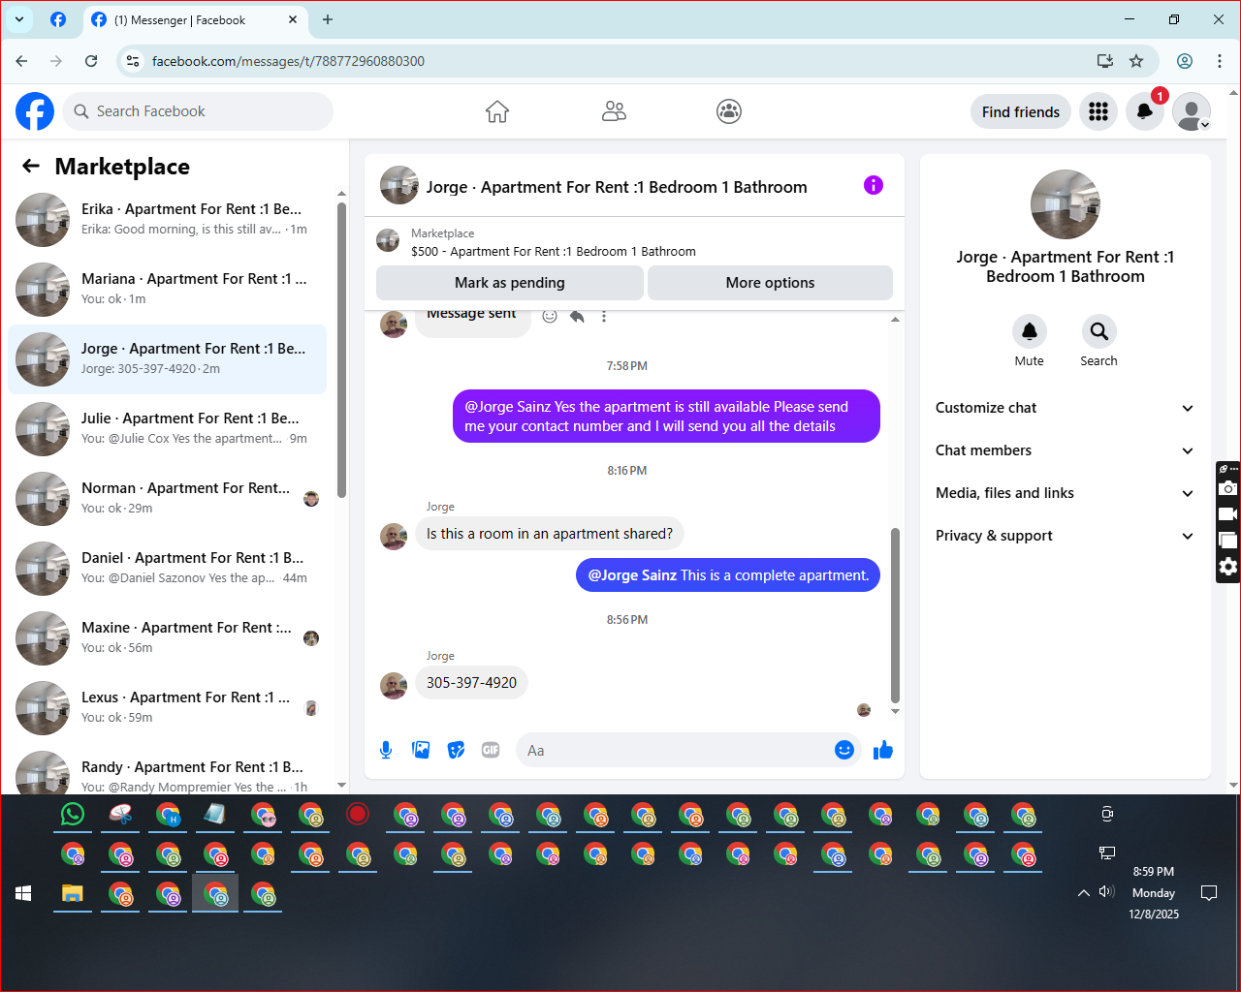Screen dimensions: 1241x992
Task: Click the Mark as pending button
Action: point(510,283)
